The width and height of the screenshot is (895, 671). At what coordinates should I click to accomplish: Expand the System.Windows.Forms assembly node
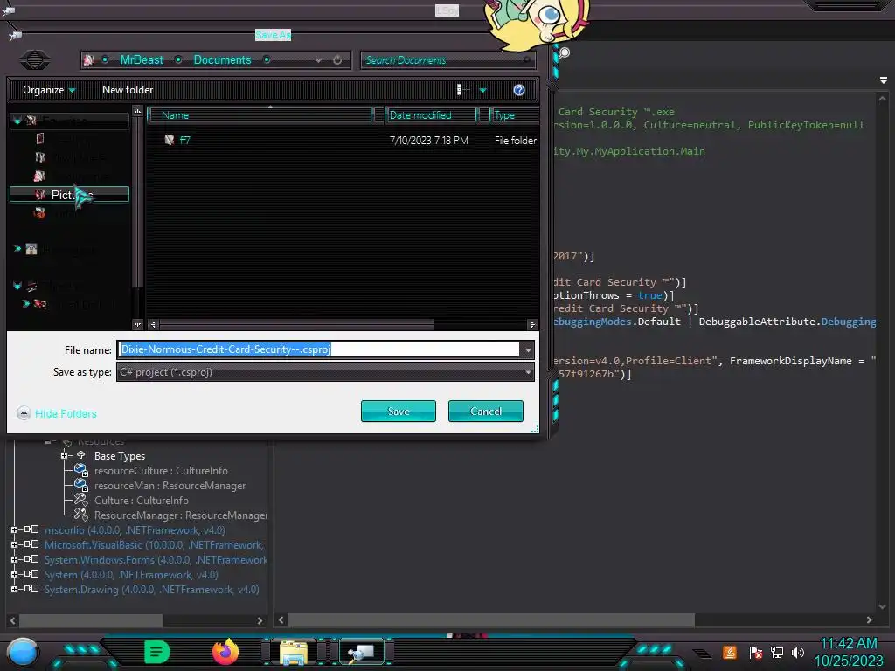pos(14,560)
